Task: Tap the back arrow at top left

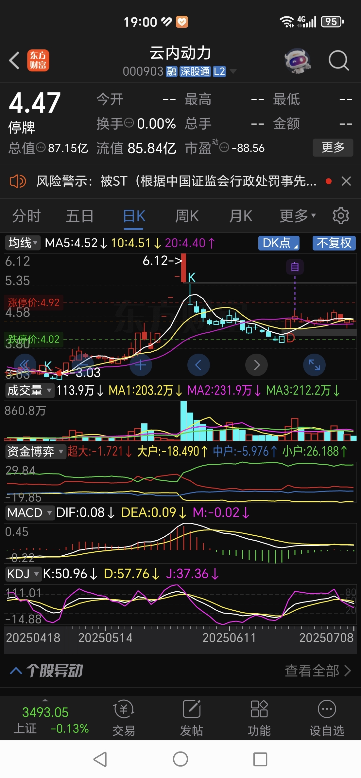Action: (x=14, y=61)
